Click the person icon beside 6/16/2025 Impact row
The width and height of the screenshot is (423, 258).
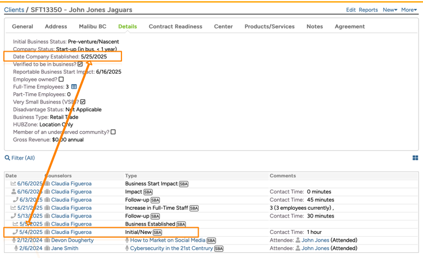pyautogui.click(x=14, y=192)
